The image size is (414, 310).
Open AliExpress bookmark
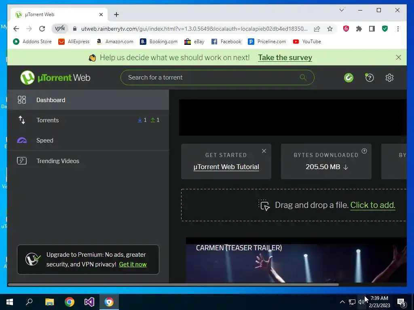[x=74, y=42]
